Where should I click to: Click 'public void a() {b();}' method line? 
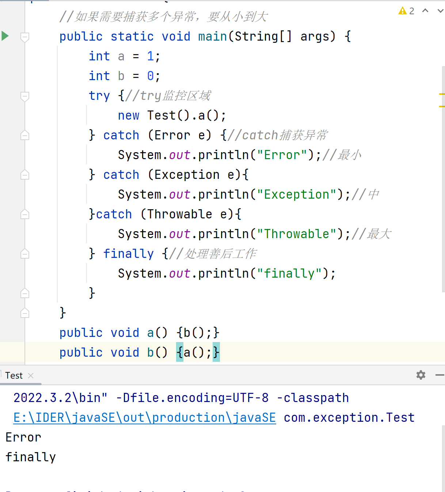[140, 333]
